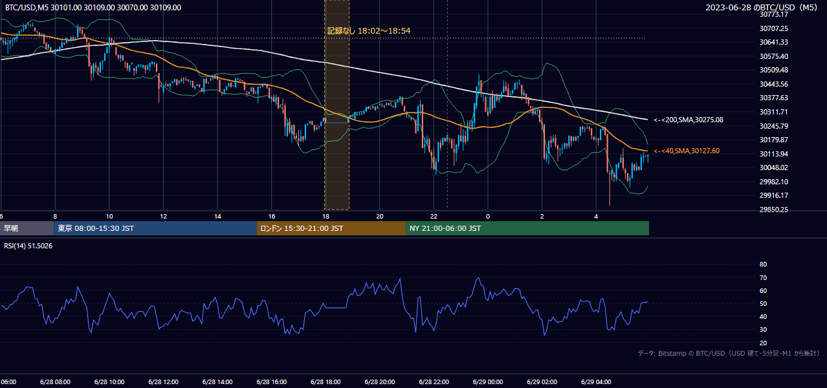The width and height of the screenshot is (827, 388).
Task: Click price axis value 29916.17
Action: pos(773,195)
